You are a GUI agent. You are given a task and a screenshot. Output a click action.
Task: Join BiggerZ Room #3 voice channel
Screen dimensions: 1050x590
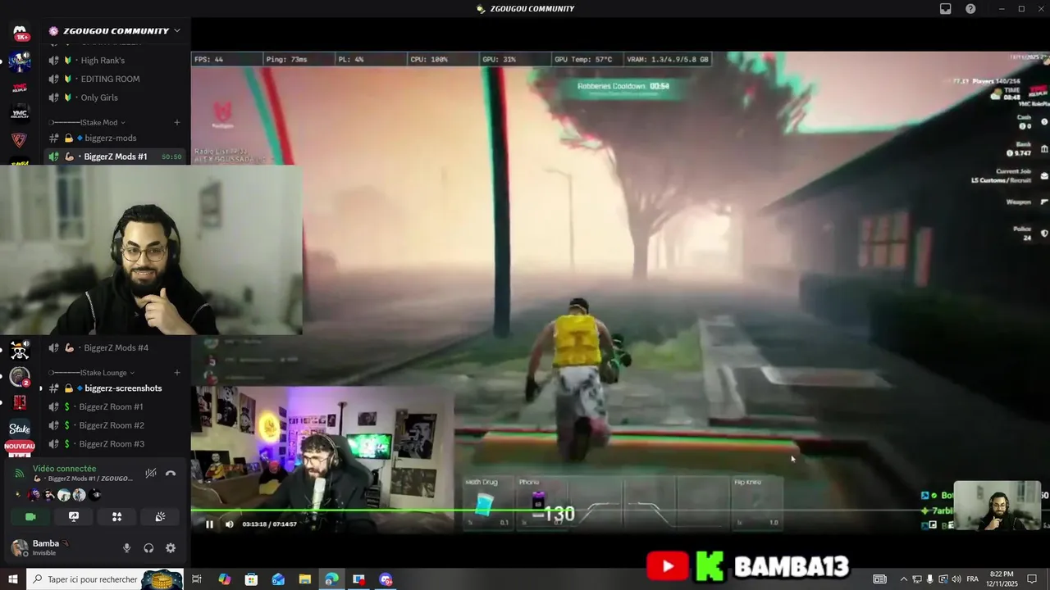115,443
